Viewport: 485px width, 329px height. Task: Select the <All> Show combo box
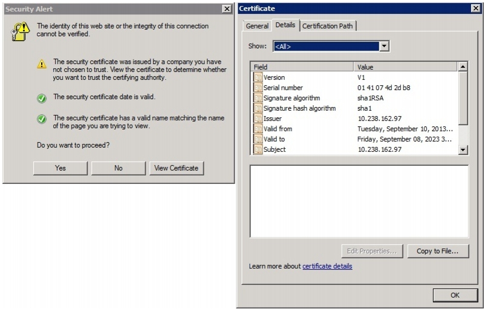[331, 46]
